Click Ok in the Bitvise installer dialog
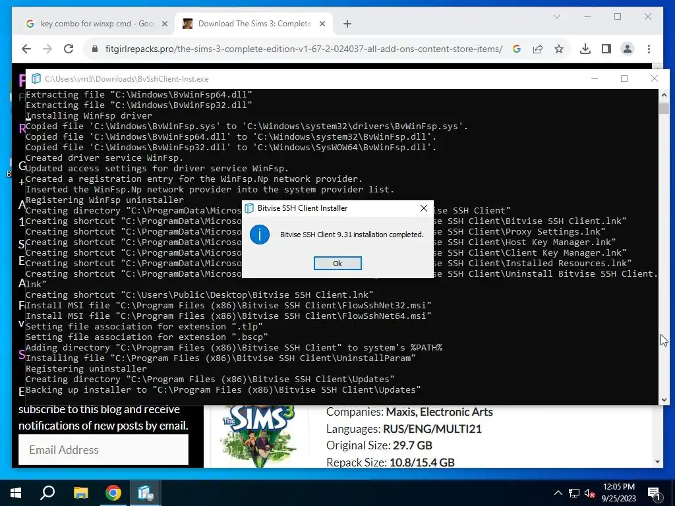 (x=337, y=264)
